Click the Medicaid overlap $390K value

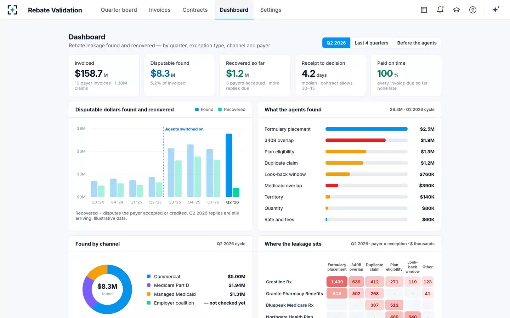[x=427, y=186]
